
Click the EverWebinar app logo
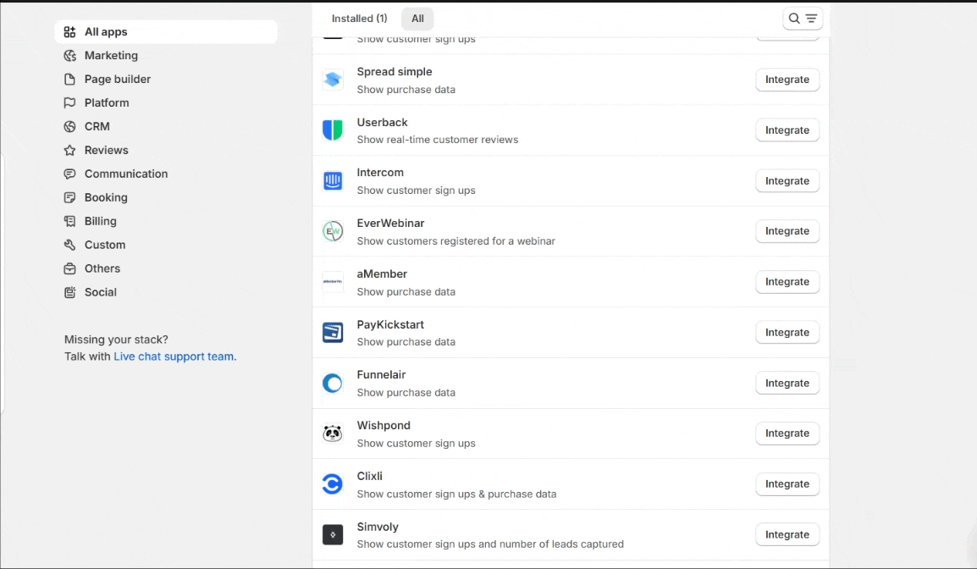333,231
